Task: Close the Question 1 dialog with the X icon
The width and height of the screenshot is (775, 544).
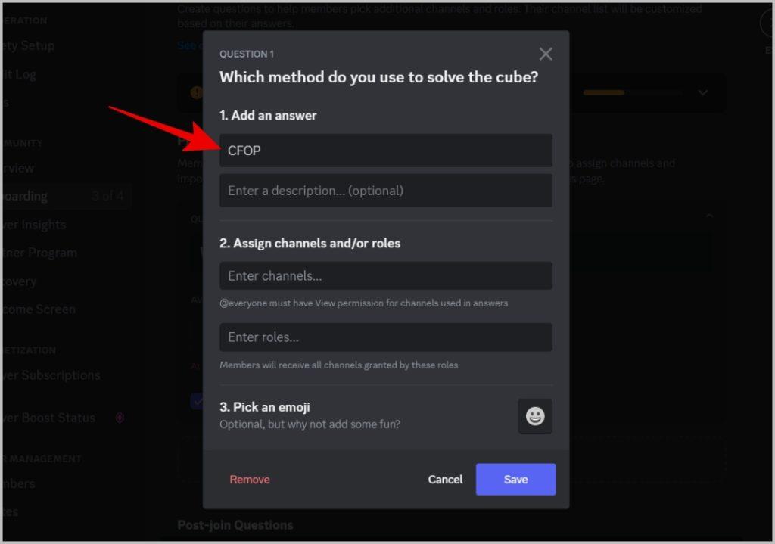Action: click(x=546, y=54)
